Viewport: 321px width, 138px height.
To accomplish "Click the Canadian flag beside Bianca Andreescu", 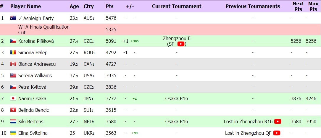I will coord(13,64).
